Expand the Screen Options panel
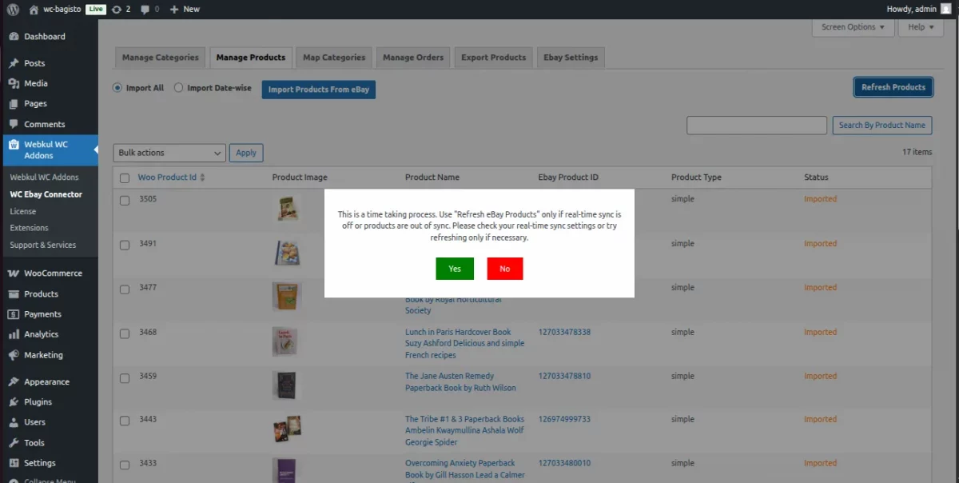The height and width of the screenshot is (483, 959). tap(854, 27)
